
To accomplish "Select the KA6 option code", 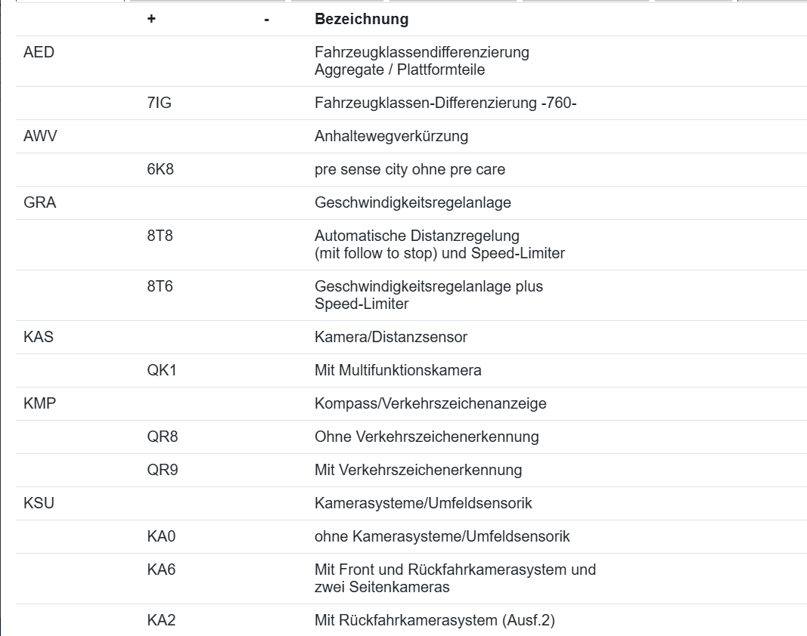I will tap(161, 570).
